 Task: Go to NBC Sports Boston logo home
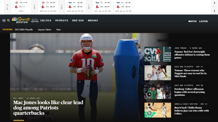point(21,20)
